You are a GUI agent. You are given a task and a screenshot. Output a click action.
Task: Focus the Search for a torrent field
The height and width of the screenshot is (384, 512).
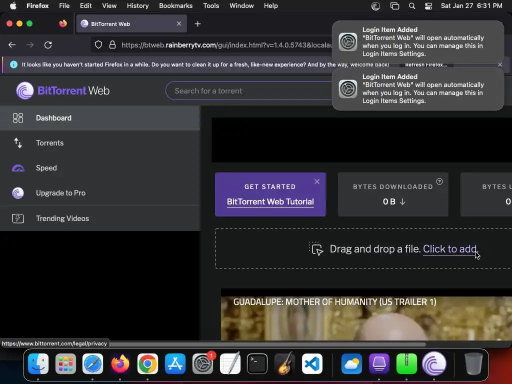tap(249, 91)
